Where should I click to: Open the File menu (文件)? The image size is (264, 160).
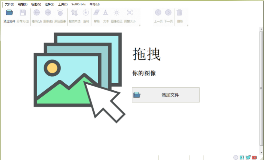tap(9, 4)
